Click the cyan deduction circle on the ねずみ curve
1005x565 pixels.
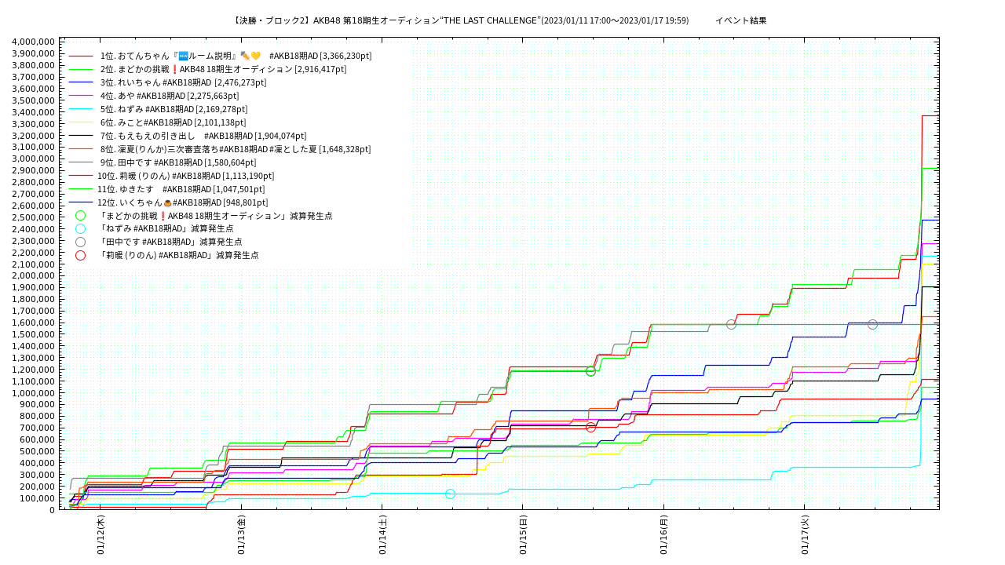[x=450, y=494]
